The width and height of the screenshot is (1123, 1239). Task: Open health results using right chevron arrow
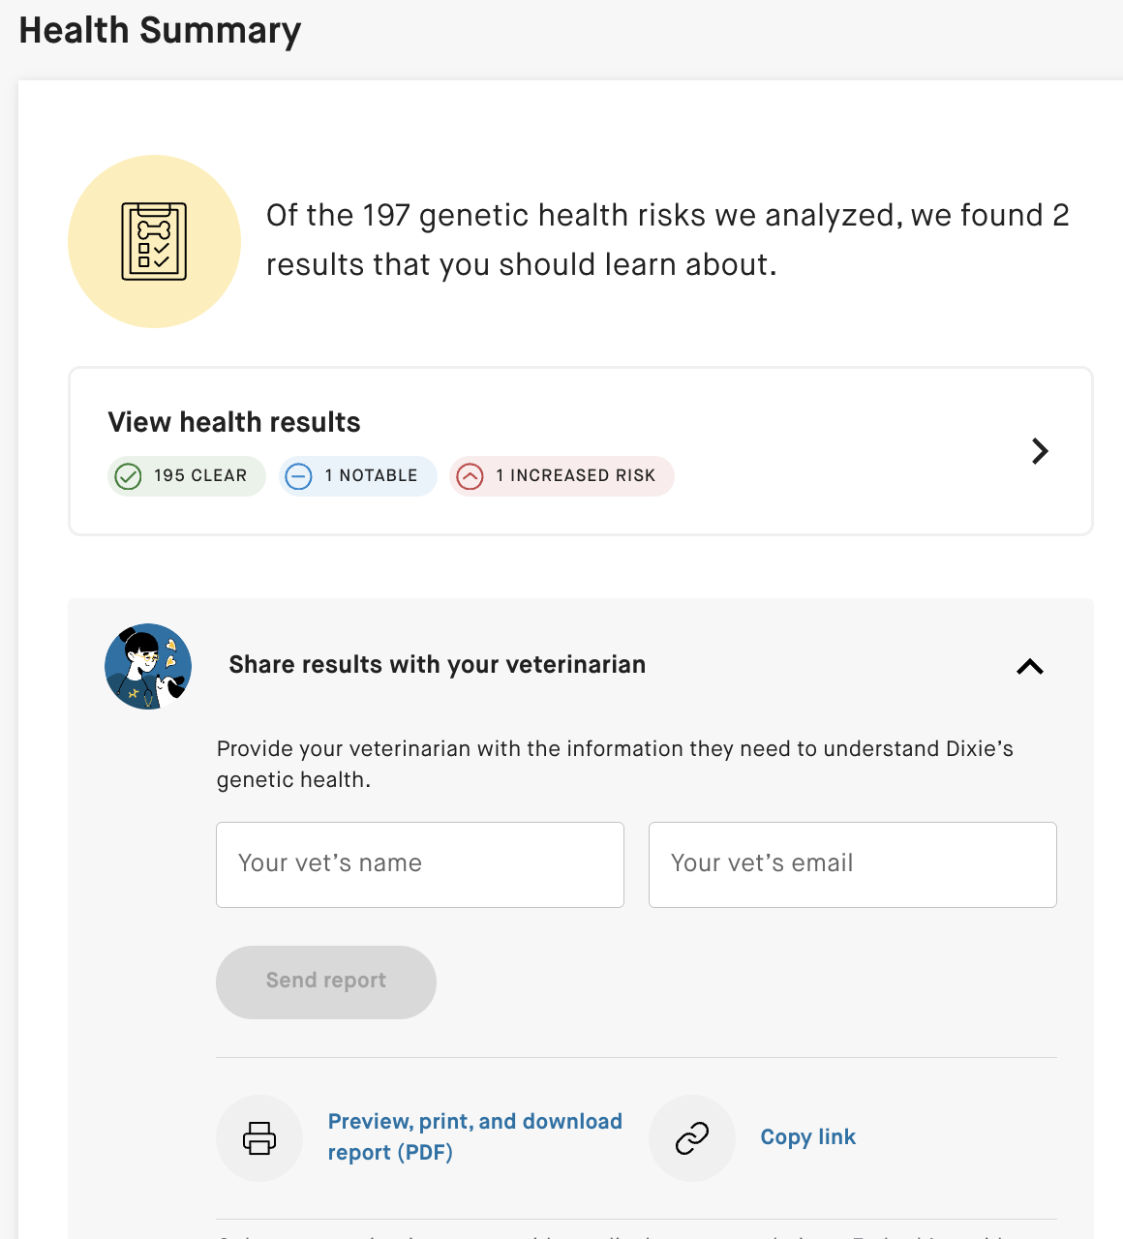(x=1040, y=451)
